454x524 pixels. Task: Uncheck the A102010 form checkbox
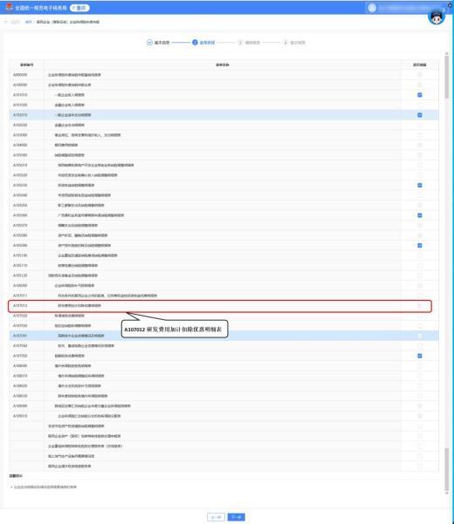tap(420, 115)
